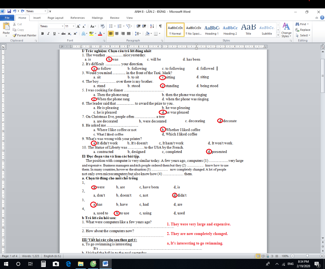The width and height of the screenshot is (325, 269).
Task: Click Shrink Font icon
Action: tap(84, 26)
